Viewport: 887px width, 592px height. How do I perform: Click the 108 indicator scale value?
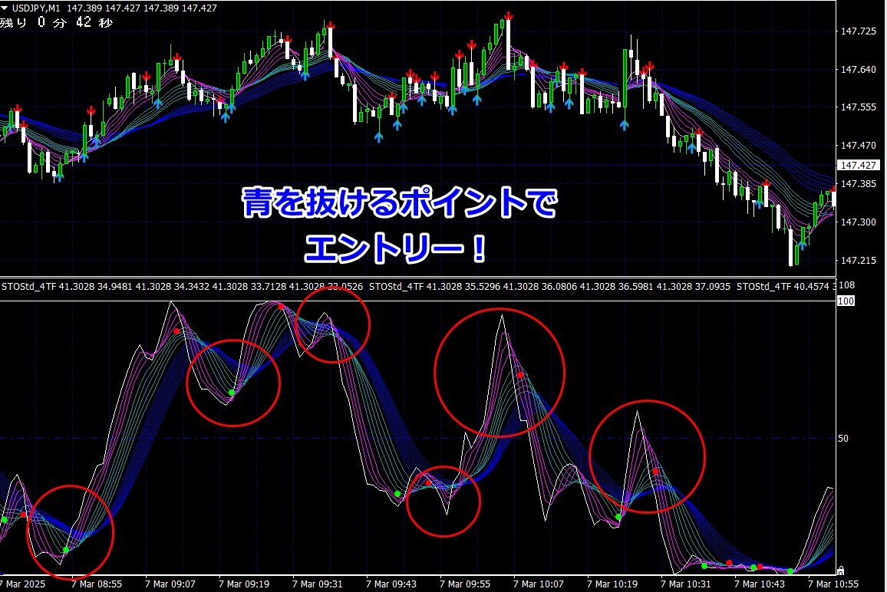(846, 285)
